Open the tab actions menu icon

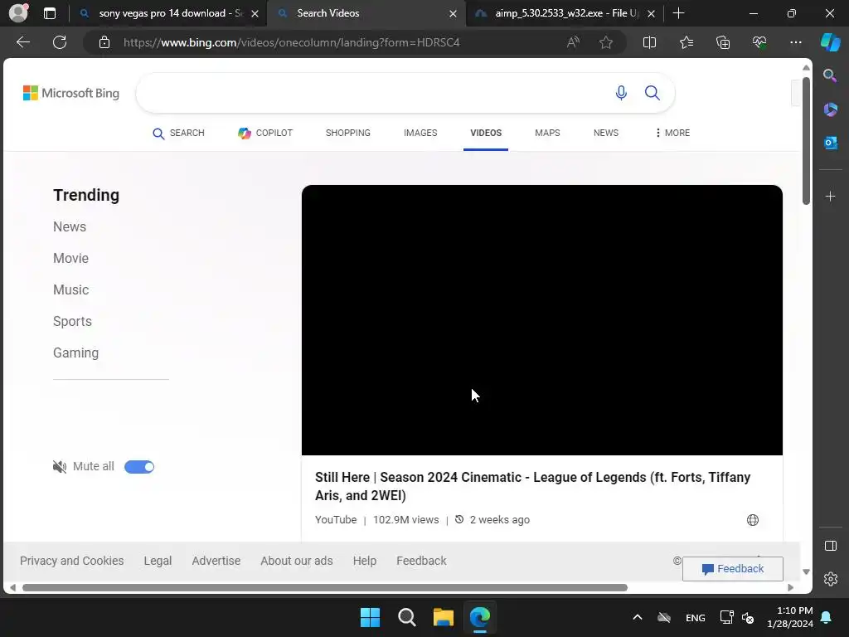pyautogui.click(x=50, y=13)
